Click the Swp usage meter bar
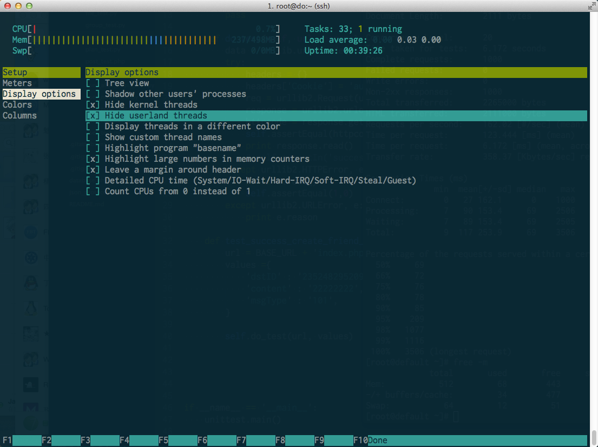This screenshot has width=598, height=447. [x=146, y=51]
